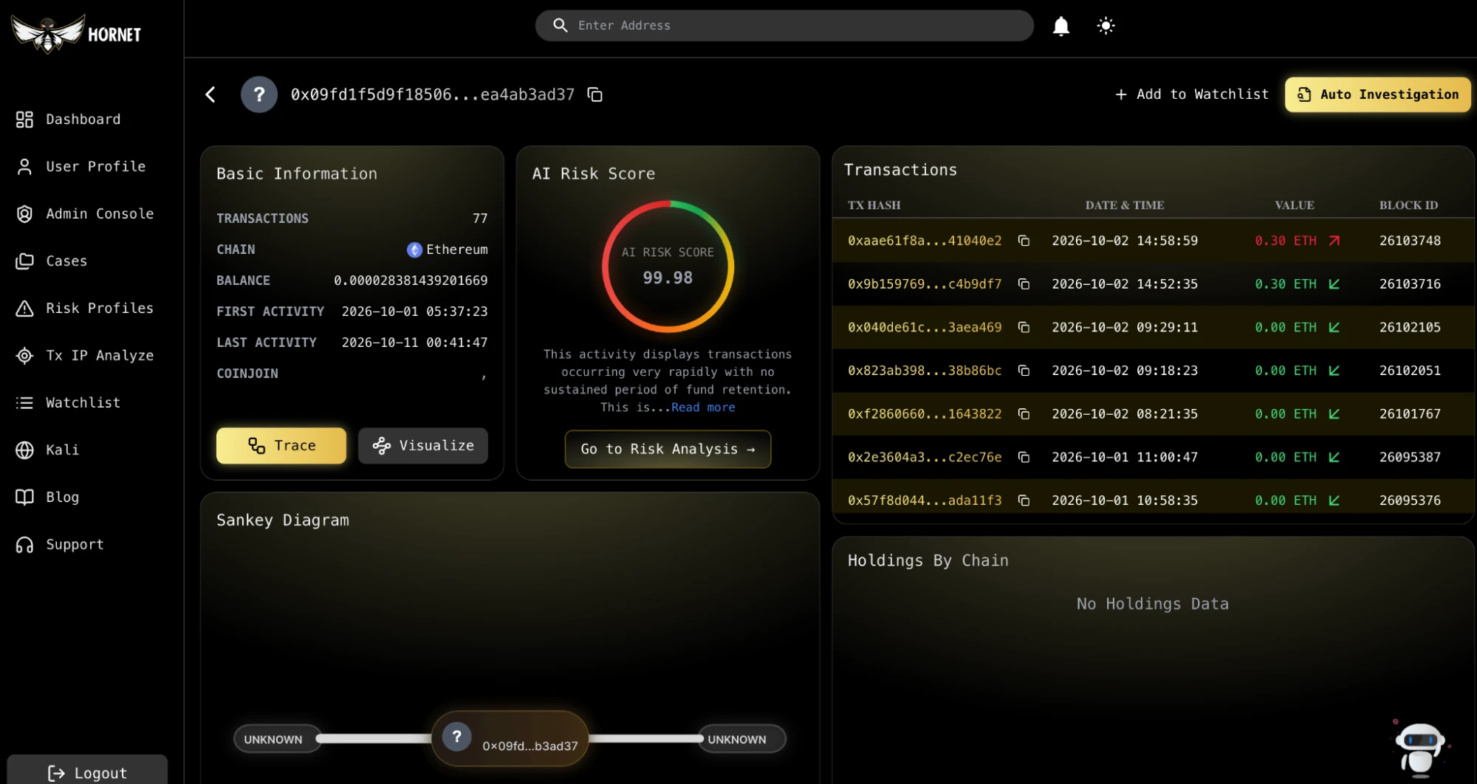This screenshot has width=1477, height=784.
Task: Open the chatbot robot assistant icon
Action: pyautogui.click(x=1419, y=749)
